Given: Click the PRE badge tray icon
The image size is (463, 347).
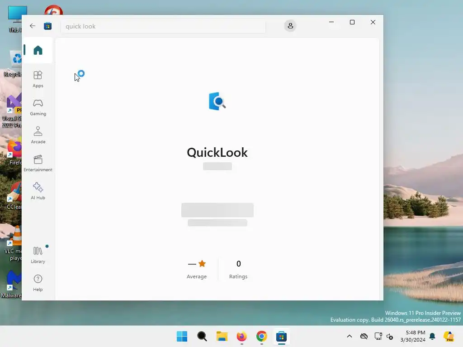Looking at the screenshot, I should pos(449,336).
